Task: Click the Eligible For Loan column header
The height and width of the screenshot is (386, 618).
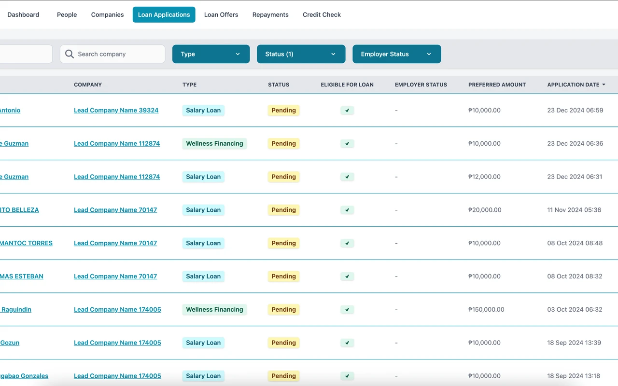Action: [347, 85]
